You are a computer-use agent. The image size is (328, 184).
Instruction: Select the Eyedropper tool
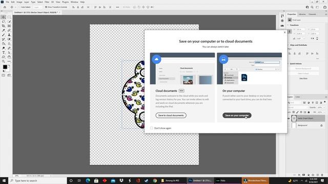coord(4,31)
